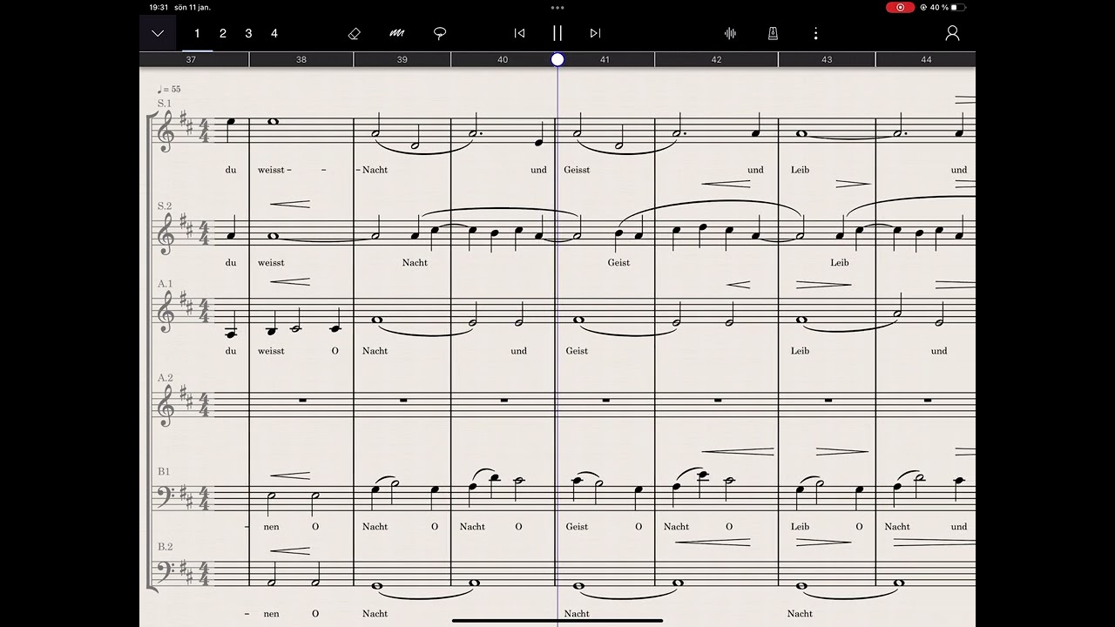The width and height of the screenshot is (1115, 627).
Task: Click the S.1 lyric 'Geisst'
Action: pyautogui.click(x=577, y=170)
